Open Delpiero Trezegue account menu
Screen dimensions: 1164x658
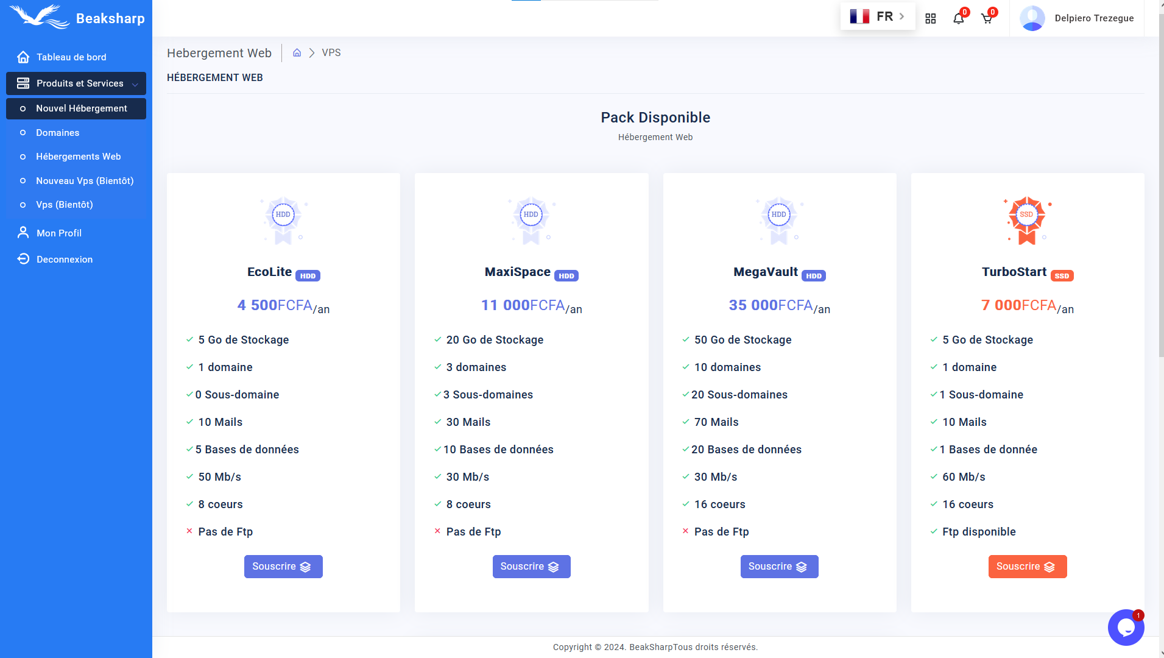(x=1094, y=18)
